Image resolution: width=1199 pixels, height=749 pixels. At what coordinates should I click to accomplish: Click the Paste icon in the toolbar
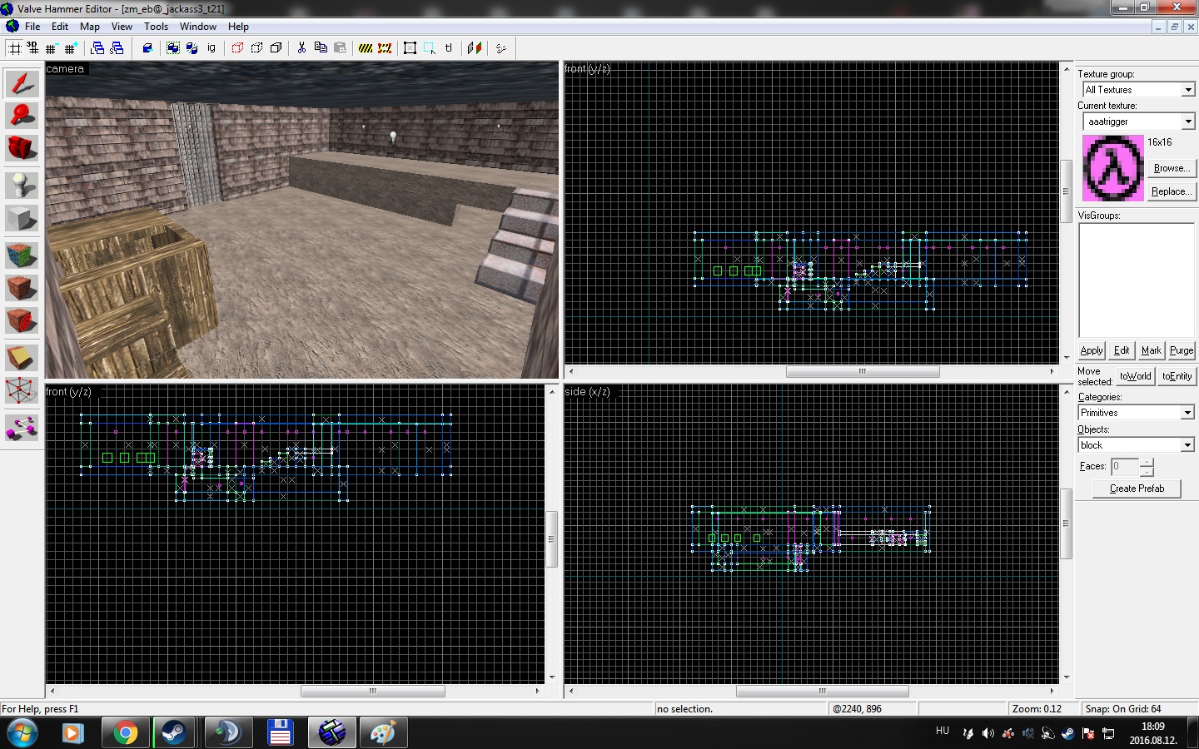(340, 48)
